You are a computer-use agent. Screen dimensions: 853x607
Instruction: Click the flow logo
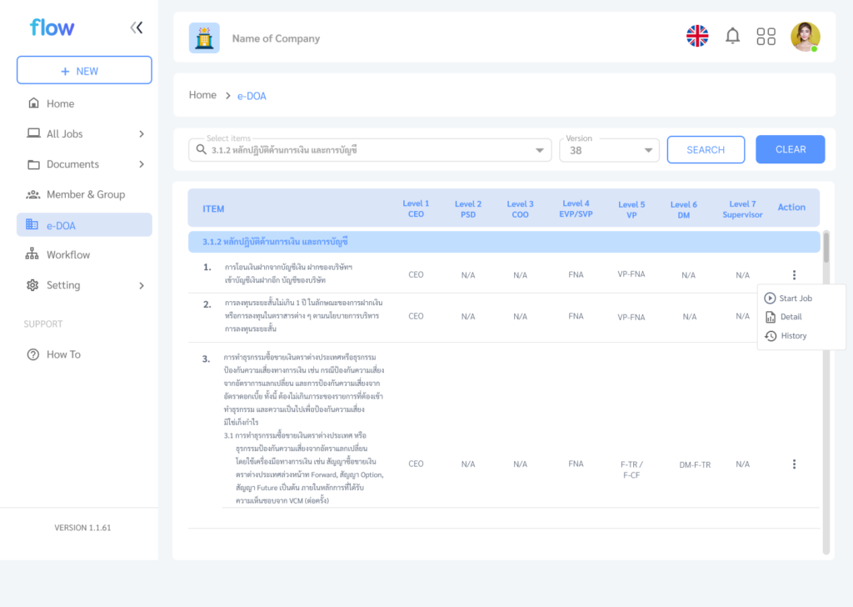pos(52,28)
